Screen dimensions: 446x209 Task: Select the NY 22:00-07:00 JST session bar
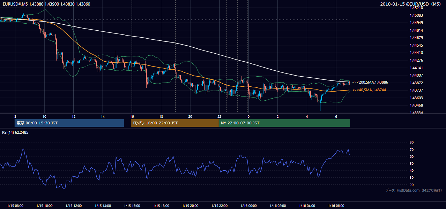pyautogui.click(x=284, y=123)
